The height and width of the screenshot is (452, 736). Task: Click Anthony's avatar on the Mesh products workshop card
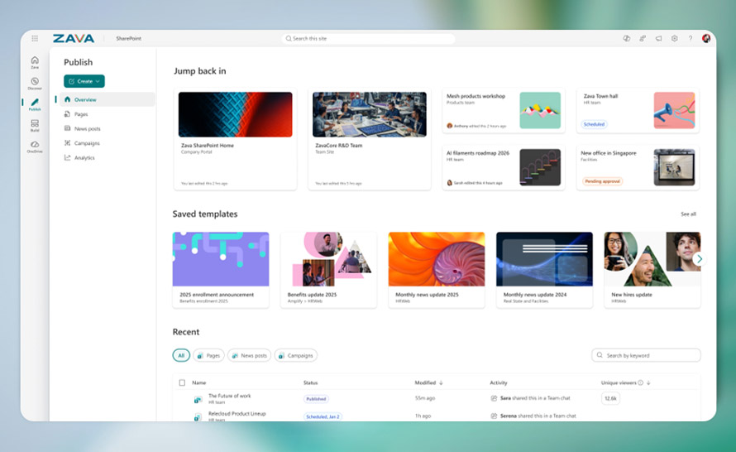click(449, 126)
